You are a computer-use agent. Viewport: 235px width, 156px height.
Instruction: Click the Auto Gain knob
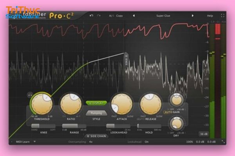coord(177,100)
